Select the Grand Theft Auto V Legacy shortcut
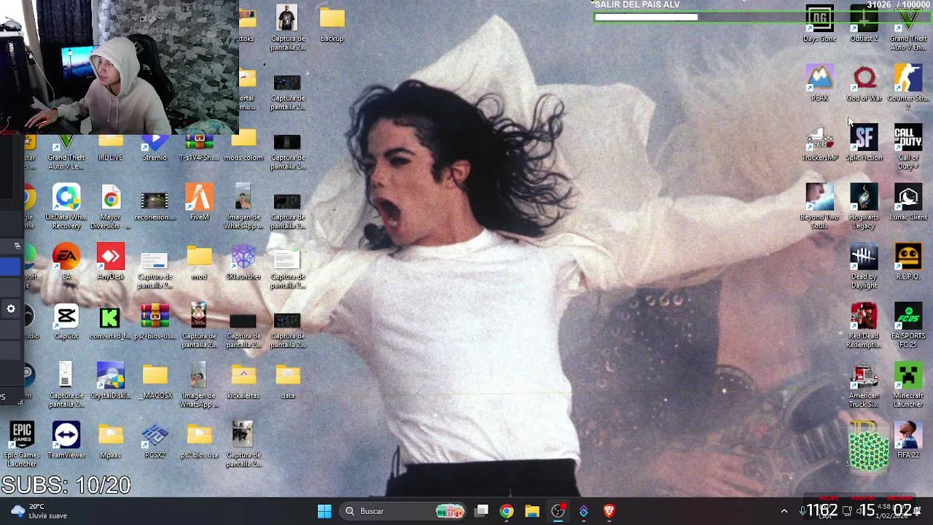Screen dimensions: 933x525 click(66, 152)
